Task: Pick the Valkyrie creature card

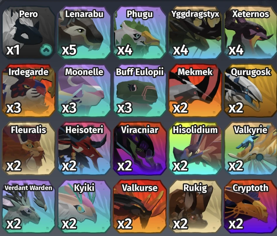Action: pyautogui.click(x=251, y=148)
